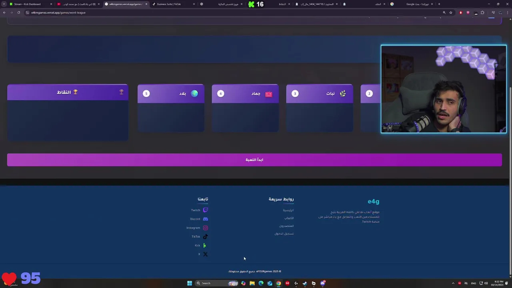
Task: Select the بلاد category card
Action: click(x=171, y=108)
